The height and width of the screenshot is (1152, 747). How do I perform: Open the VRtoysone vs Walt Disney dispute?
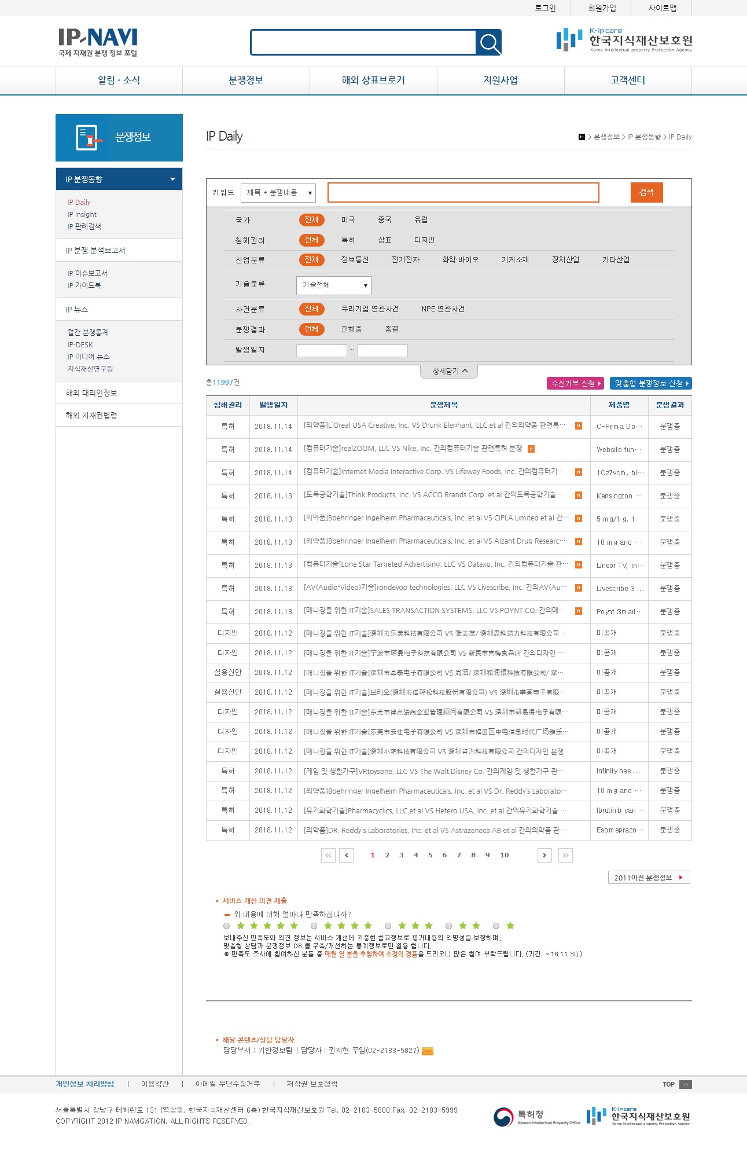[x=434, y=771]
